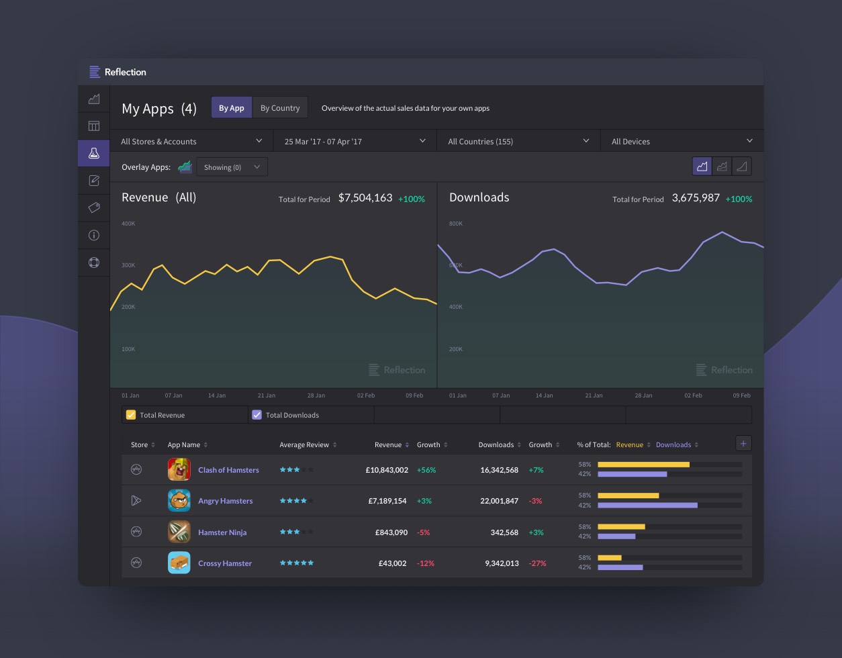
Task: Open the Showing (0) overlay apps dropdown
Action: pyautogui.click(x=232, y=167)
